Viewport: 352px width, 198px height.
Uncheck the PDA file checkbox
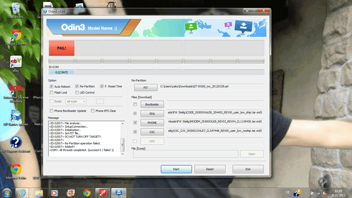(x=135, y=113)
